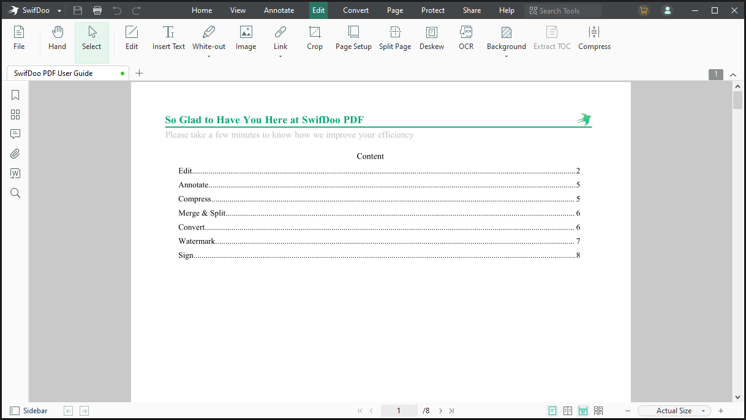Open the Actual Size zoom dropdown
Image resolution: width=746 pixels, height=420 pixels.
[674, 411]
